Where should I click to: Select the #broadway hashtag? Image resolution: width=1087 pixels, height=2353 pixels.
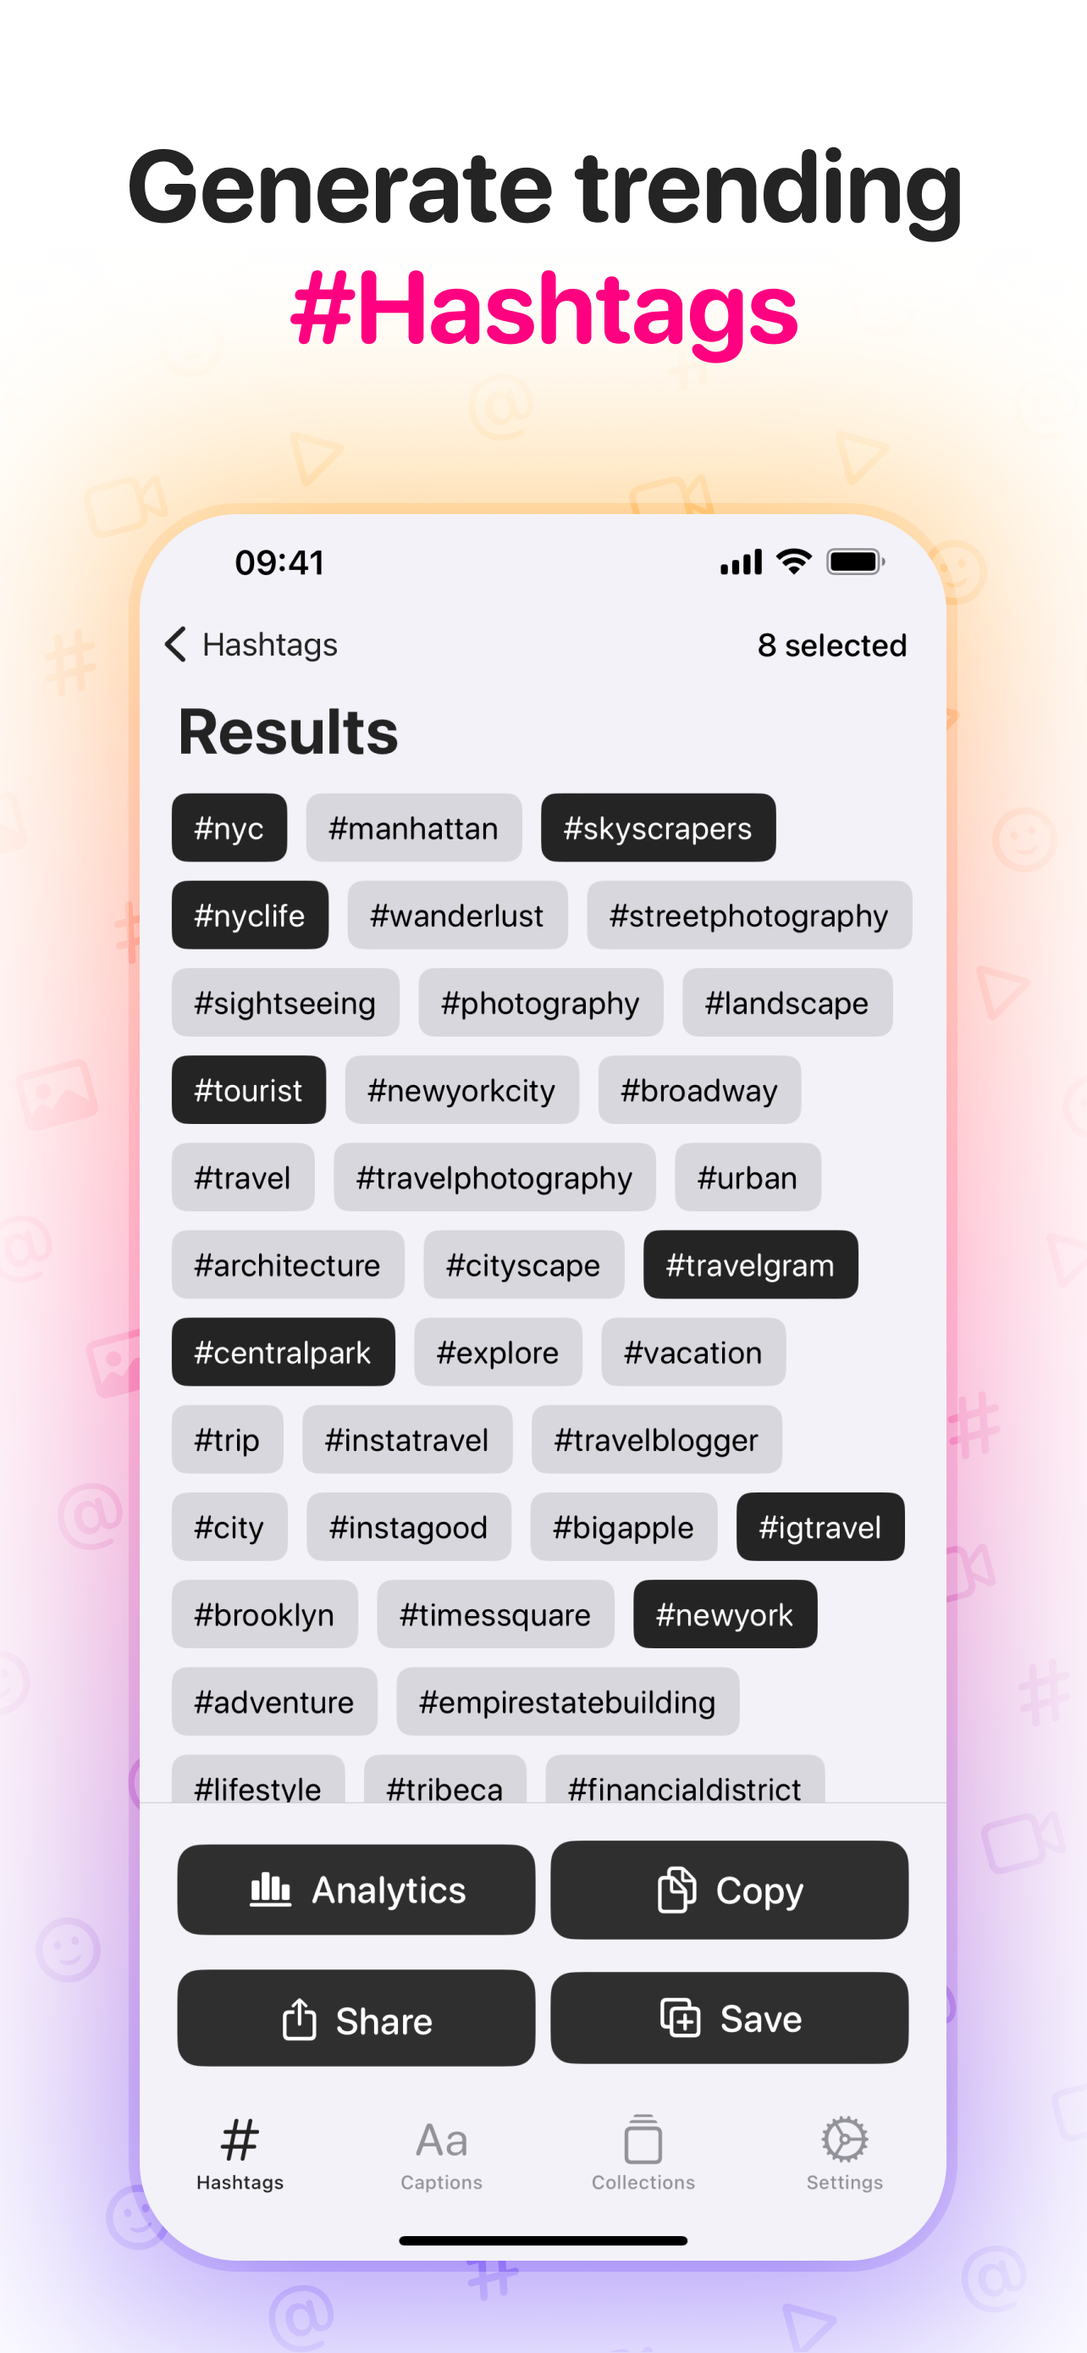[699, 1090]
